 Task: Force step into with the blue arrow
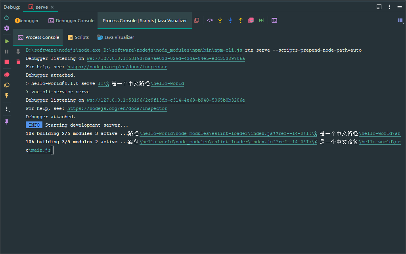point(230,20)
